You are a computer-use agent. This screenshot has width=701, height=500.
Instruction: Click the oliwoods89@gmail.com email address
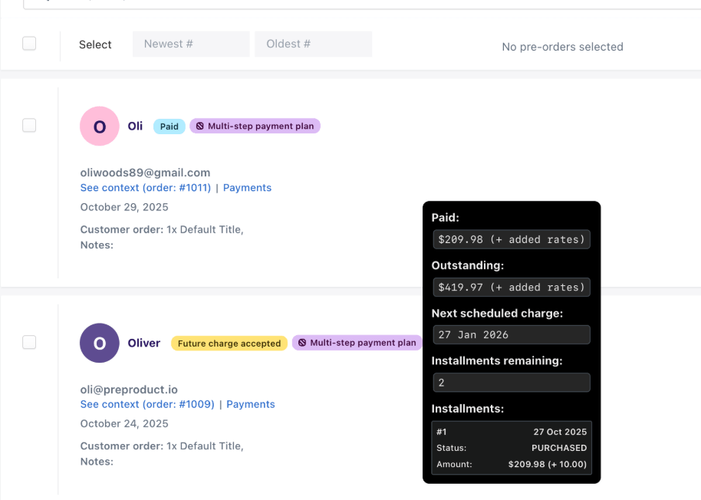point(145,173)
